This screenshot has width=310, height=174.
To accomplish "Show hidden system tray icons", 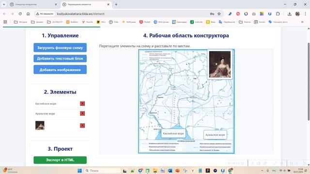I will click(x=262, y=171).
